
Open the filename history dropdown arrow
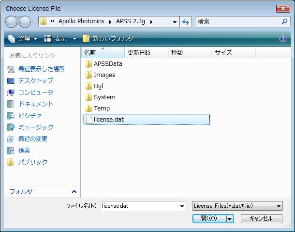[182, 206]
